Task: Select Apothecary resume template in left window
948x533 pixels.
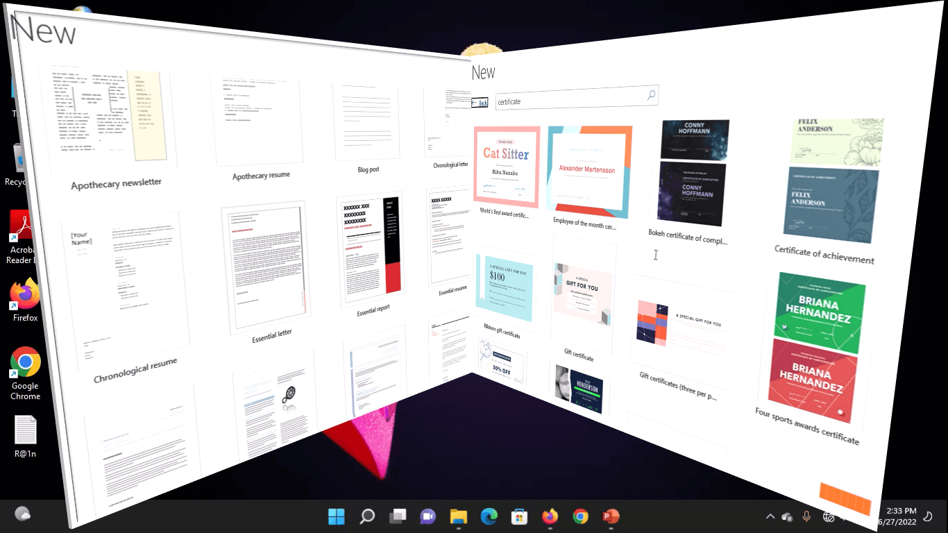Action: (x=261, y=128)
